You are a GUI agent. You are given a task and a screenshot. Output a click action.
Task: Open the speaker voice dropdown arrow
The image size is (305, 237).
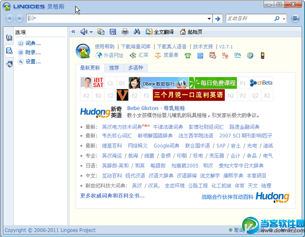(x=91, y=32)
